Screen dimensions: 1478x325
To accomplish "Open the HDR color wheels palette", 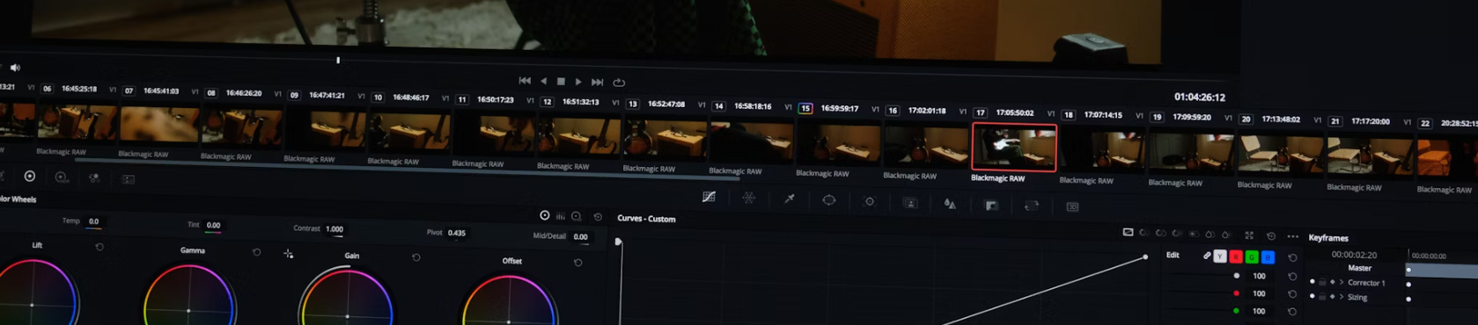I will 61,177.
